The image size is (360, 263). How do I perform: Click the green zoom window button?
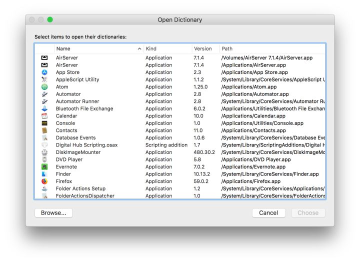coord(50,19)
